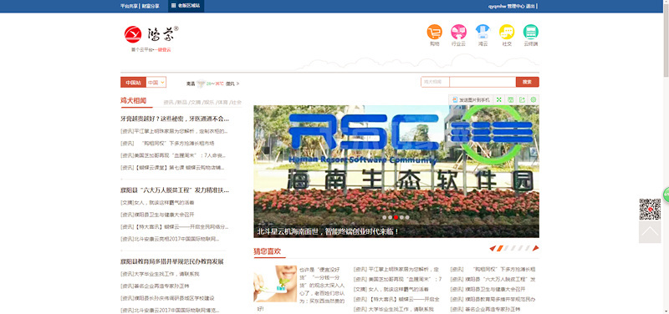
Task: Select the red active banner carousel dot
Action: [x=396, y=217]
